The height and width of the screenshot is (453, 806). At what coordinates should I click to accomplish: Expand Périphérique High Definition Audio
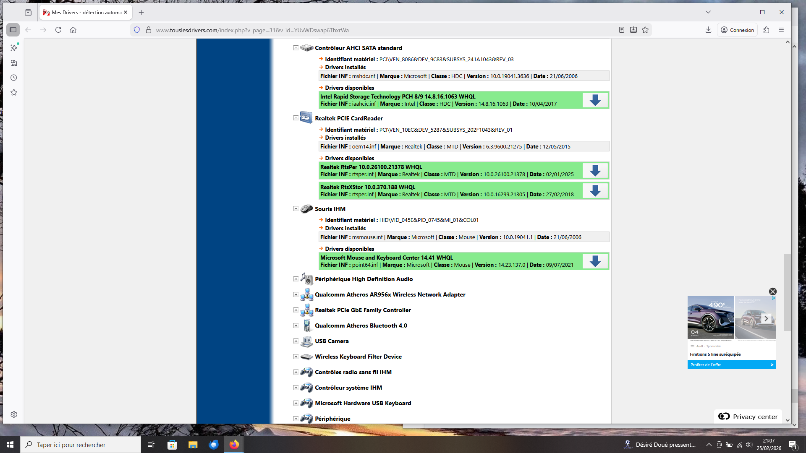point(296,279)
